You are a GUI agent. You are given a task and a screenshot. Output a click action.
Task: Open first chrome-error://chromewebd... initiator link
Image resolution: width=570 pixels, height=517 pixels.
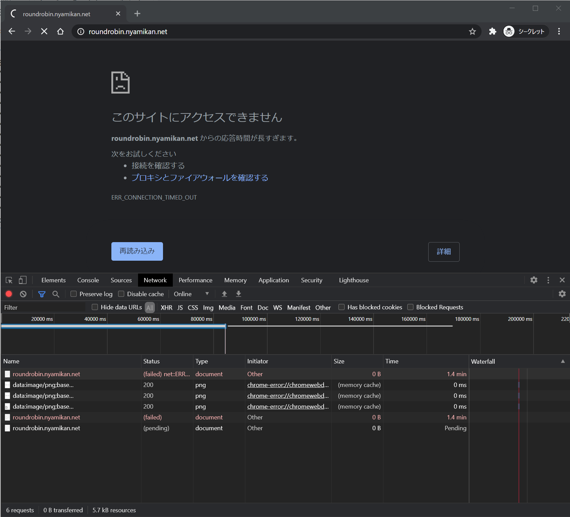pyautogui.click(x=288, y=385)
